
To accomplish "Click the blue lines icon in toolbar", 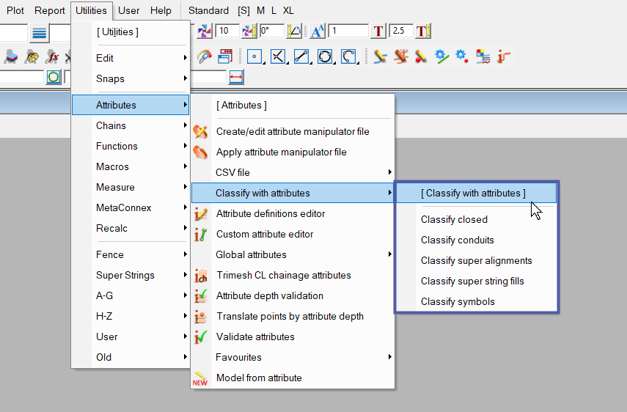I will coord(39,32).
